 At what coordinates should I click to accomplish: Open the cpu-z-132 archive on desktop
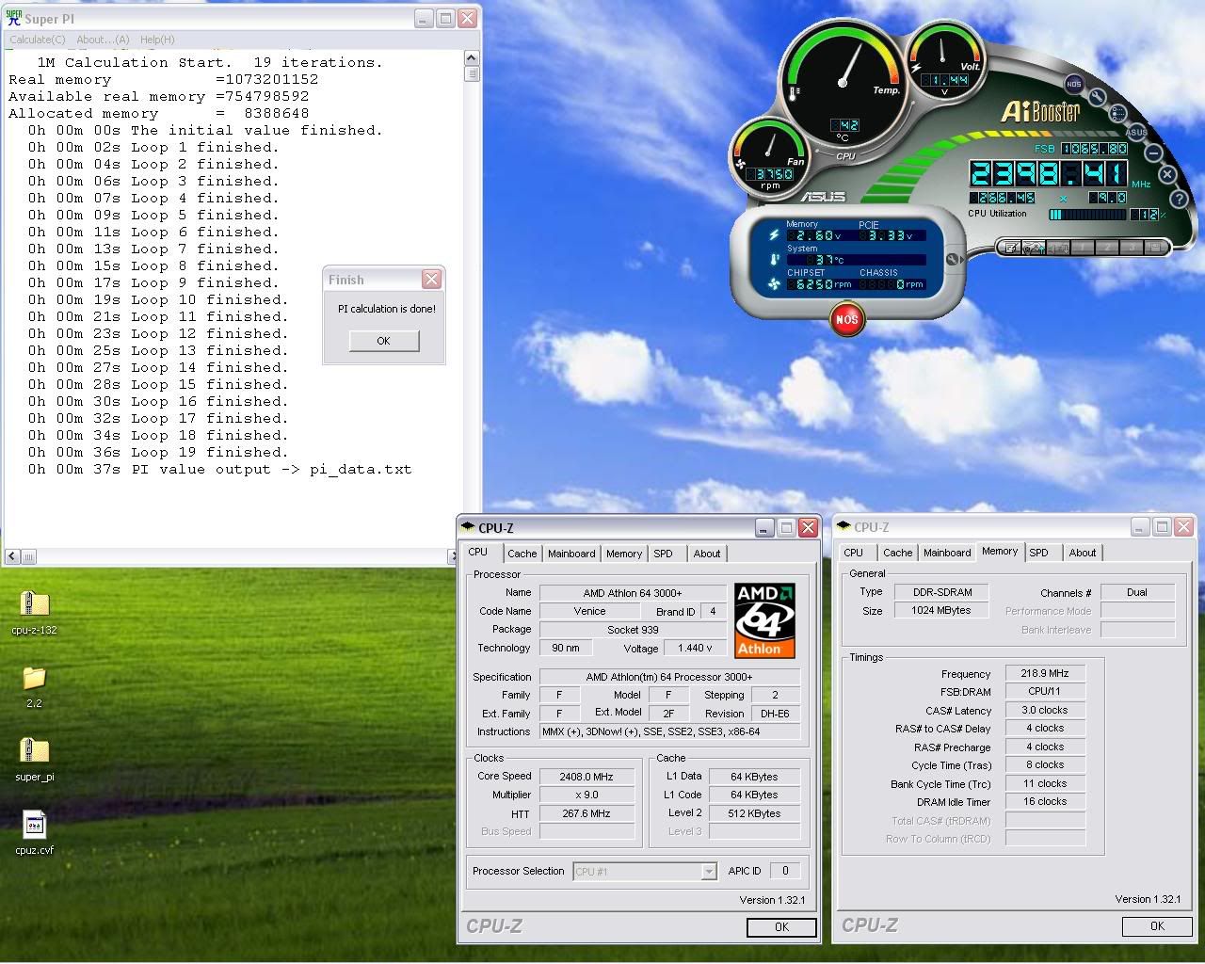[34, 604]
